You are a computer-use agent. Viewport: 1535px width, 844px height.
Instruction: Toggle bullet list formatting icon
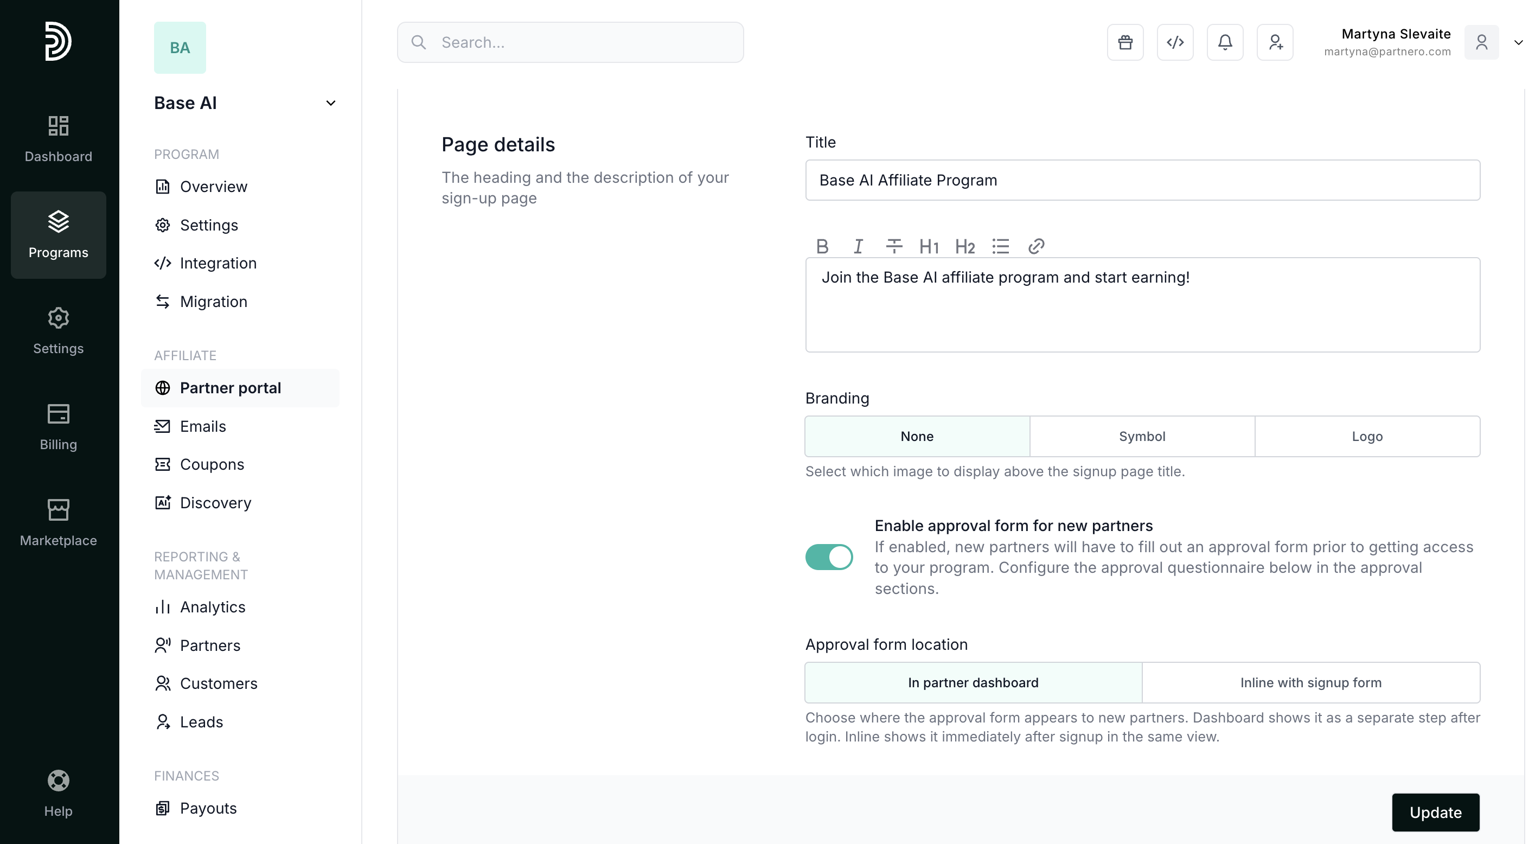click(x=1001, y=246)
